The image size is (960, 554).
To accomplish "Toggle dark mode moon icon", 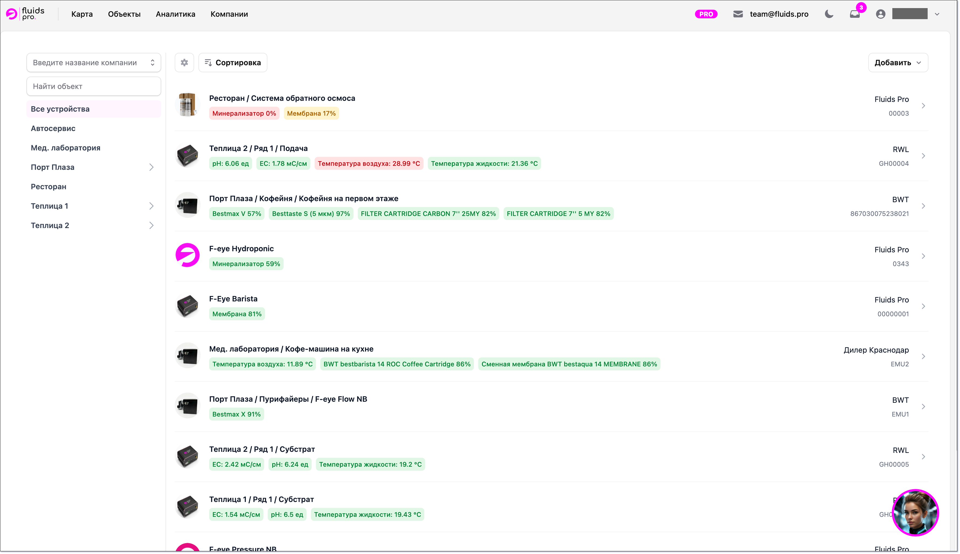I will 829,14.
